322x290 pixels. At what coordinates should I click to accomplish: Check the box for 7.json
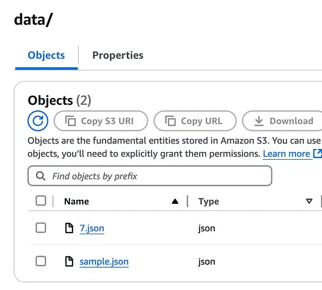[41, 228]
